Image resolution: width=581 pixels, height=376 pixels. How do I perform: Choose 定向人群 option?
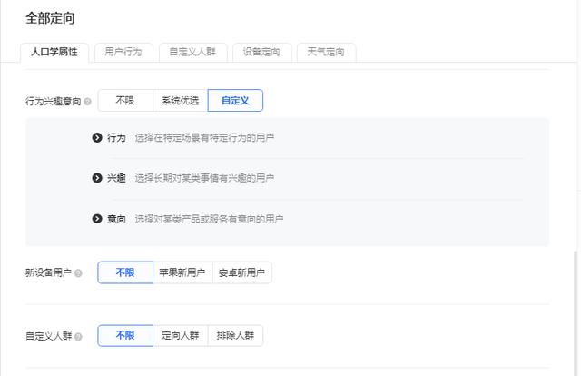click(x=181, y=335)
